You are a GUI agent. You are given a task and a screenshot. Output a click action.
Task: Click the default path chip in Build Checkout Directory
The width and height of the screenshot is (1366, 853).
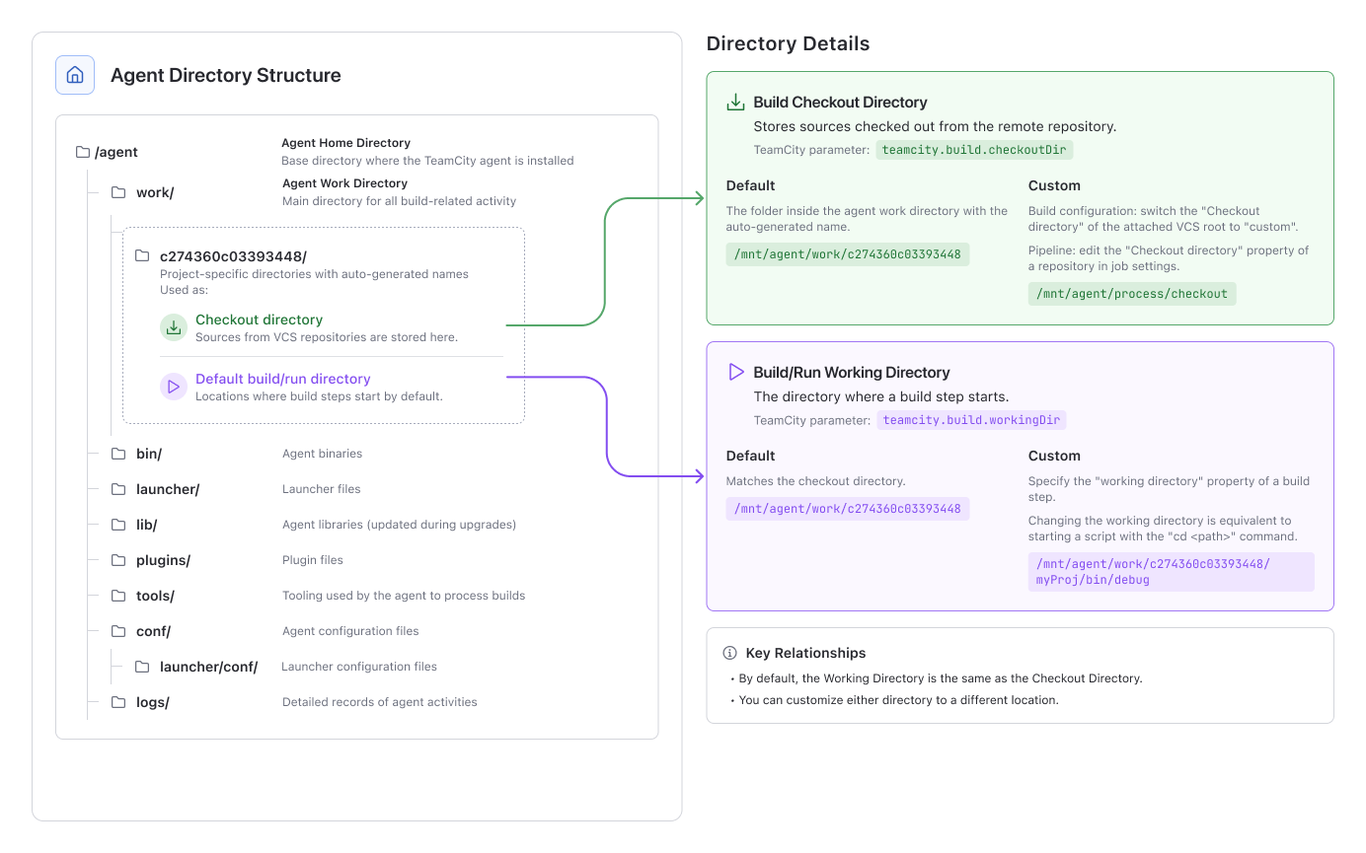pos(848,254)
